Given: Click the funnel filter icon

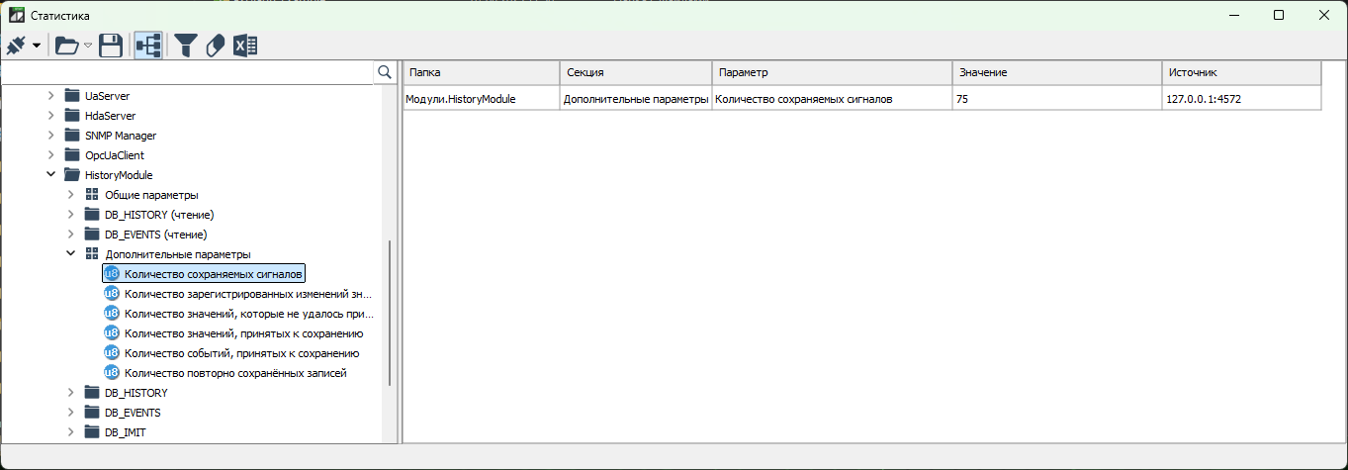Looking at the screenshot, I should 186,46.
